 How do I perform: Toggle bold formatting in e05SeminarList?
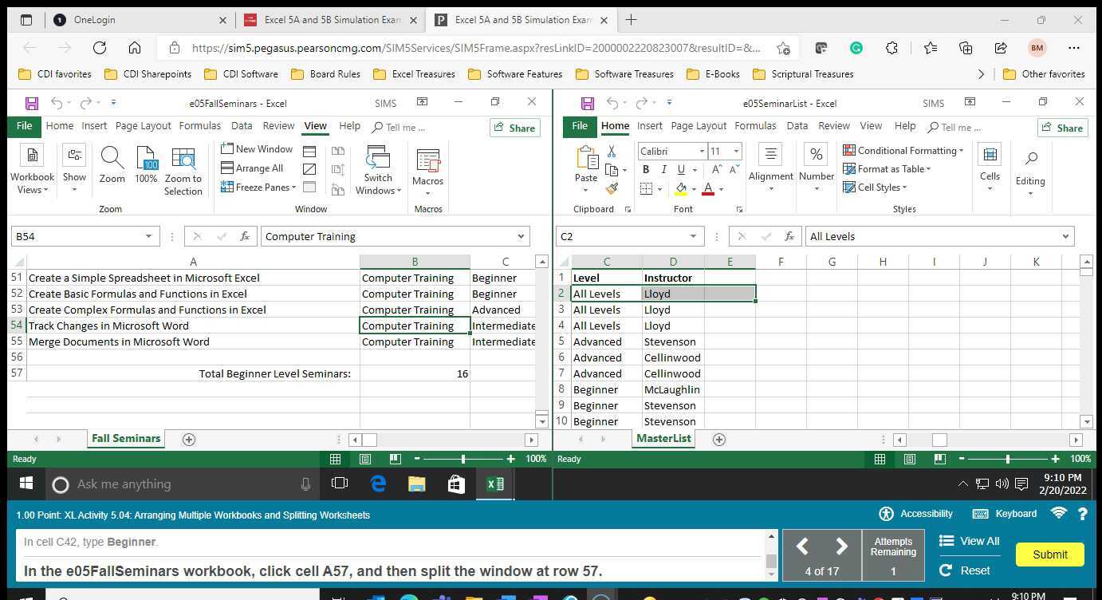(645, 169)
